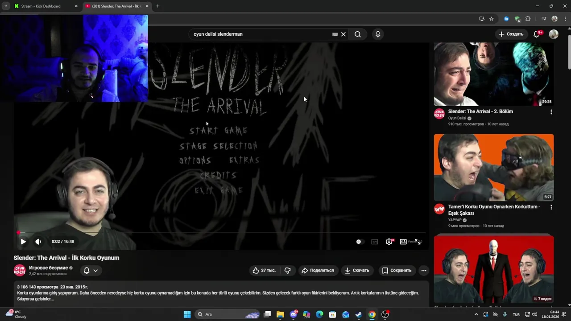The width and height of the screenshot is (571, 321).
Task: Mute the video volume speaker icon
Action: pos(38,242)
